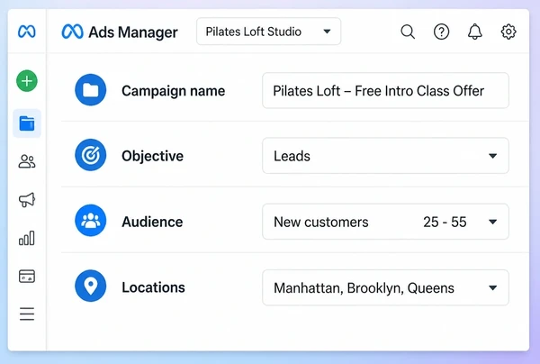Click the Locations pin icon
The height and width of the screenshot is (364, 540).
pos(91,286)
